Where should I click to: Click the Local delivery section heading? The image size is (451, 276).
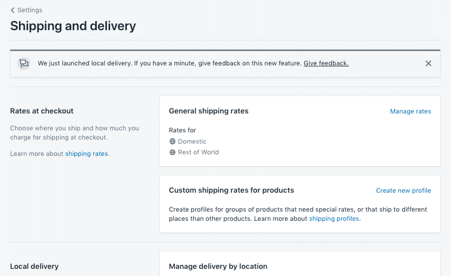point(34,266)
